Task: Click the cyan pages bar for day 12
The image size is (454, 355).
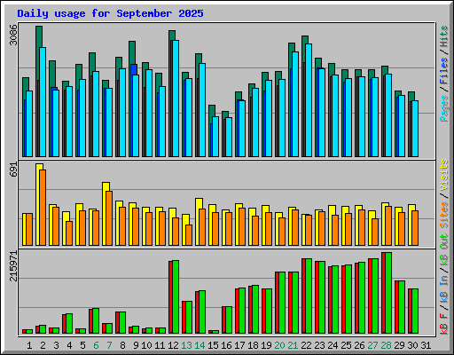Action: coord(176,99)
